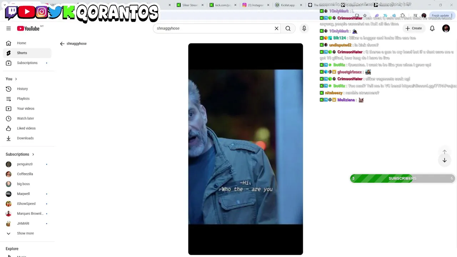This screenshot has width=457, height=257.
Task: Open big boss channel
Action: (27, 184)
